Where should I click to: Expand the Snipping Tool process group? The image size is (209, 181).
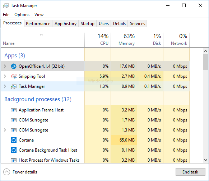pyautogui.click(x=5, y=76)
